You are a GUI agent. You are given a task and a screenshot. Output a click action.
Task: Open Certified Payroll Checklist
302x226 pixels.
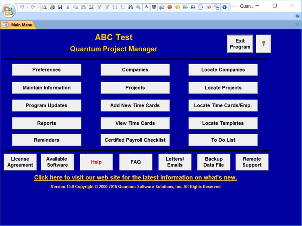tap(135, 140)
